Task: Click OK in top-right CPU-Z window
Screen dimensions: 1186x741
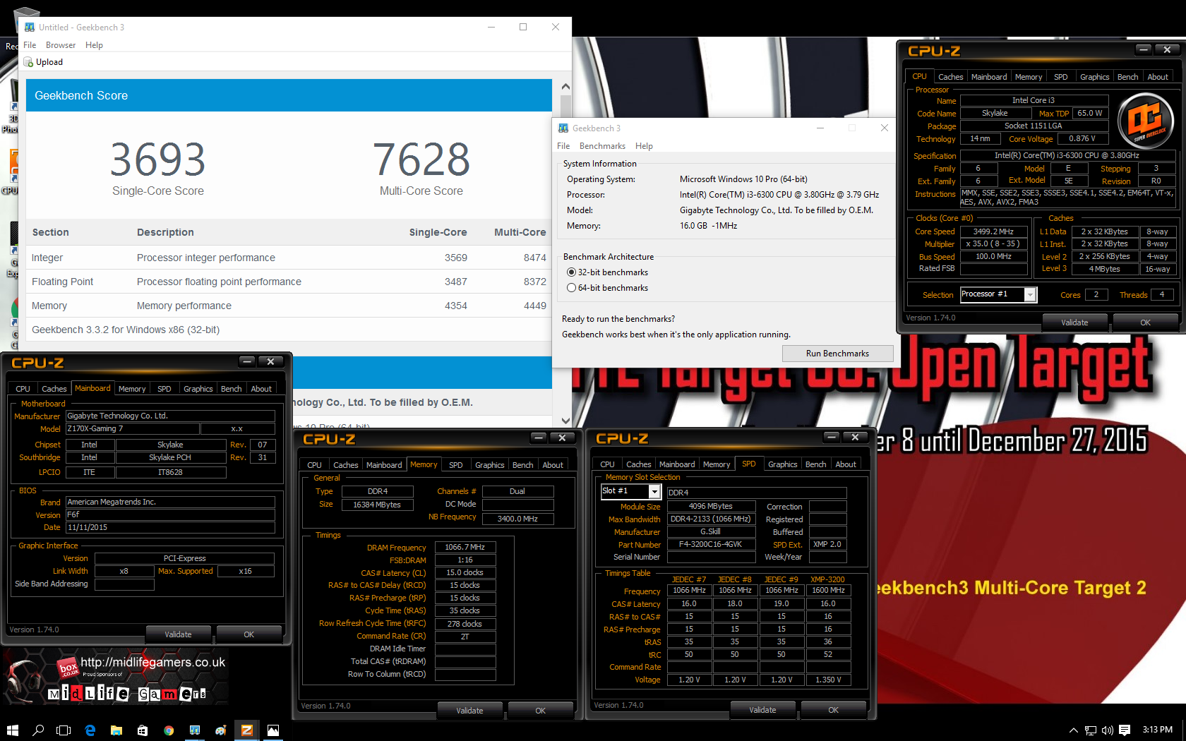Action: coord(1145,323)
